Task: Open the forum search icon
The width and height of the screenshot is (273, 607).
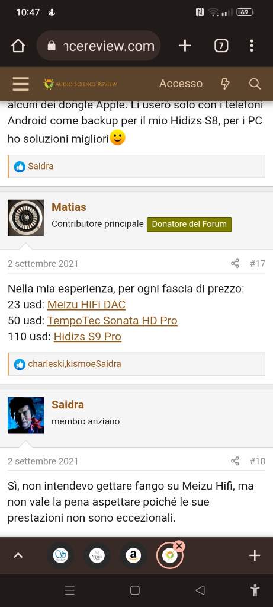Action: [255, 84]
